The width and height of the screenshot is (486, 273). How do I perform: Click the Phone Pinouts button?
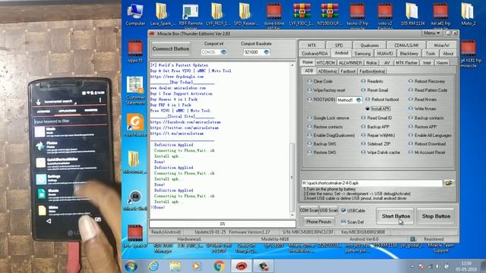[318, 221]
